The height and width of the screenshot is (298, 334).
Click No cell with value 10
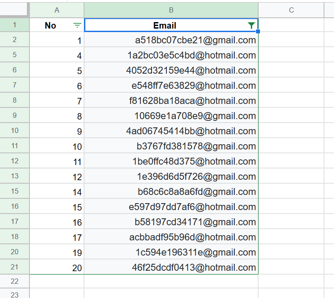(x=57, y=146)
